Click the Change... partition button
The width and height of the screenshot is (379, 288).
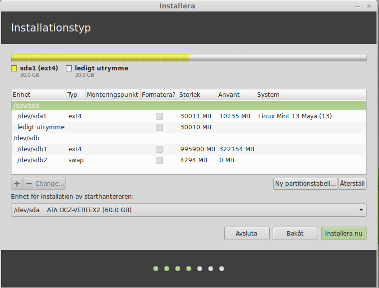click(x=50, y=184)
